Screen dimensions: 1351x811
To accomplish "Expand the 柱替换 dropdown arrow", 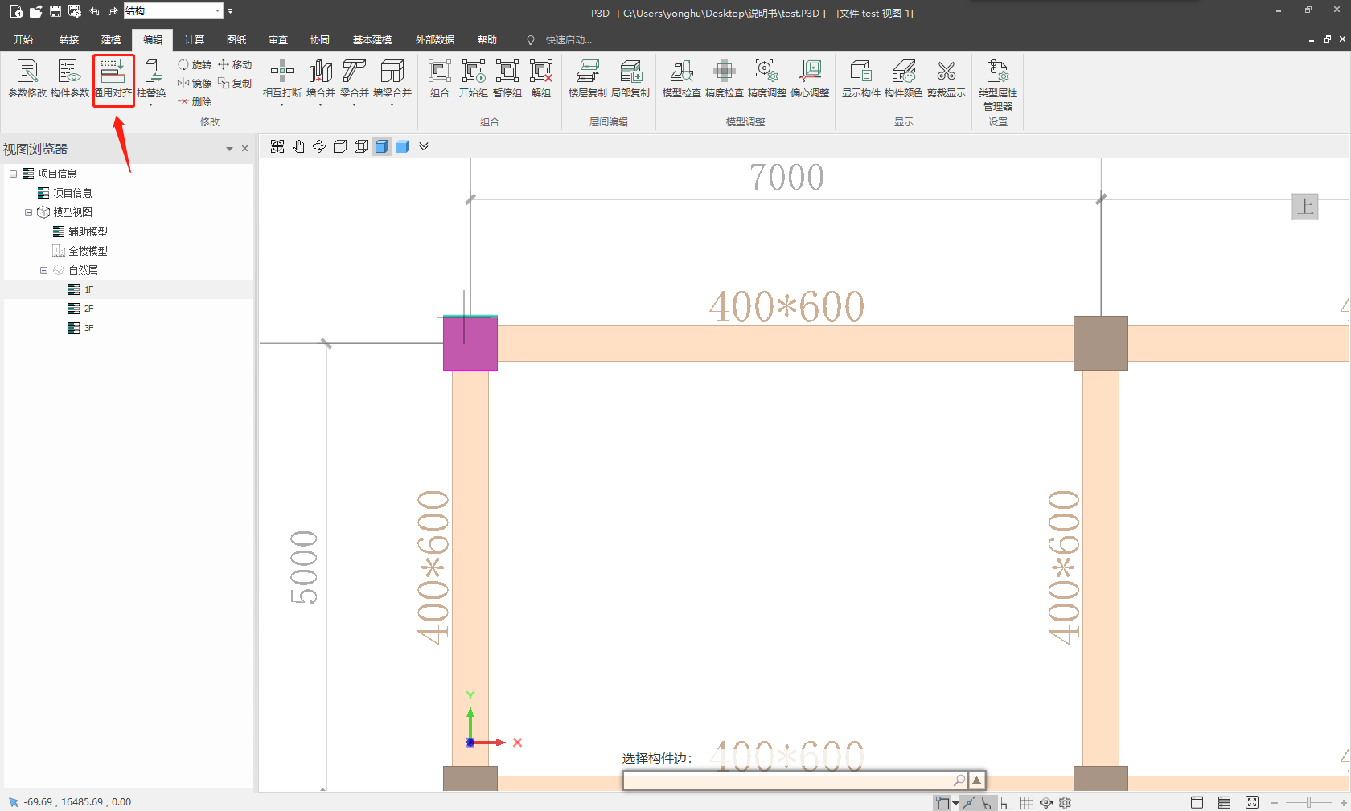I will [x=150, y=105].
